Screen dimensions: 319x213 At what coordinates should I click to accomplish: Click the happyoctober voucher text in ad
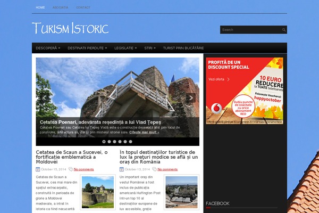coord(267,99)
